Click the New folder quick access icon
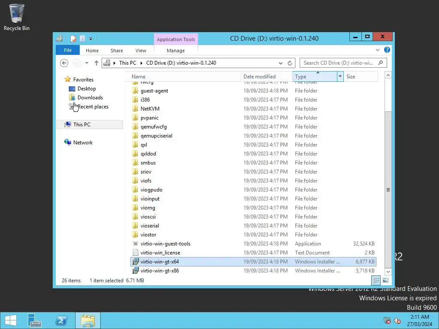 tap(82, 38)
